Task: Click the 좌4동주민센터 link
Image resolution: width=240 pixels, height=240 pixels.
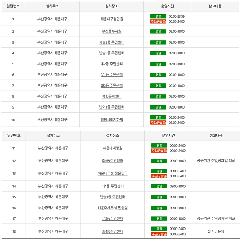Action: 112,232
